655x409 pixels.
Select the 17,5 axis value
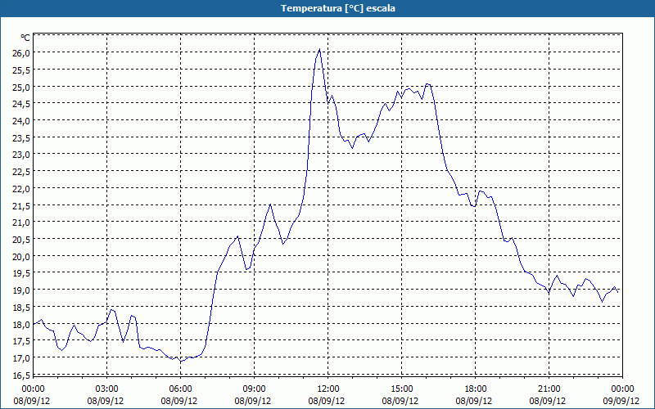tap(21, 341)
